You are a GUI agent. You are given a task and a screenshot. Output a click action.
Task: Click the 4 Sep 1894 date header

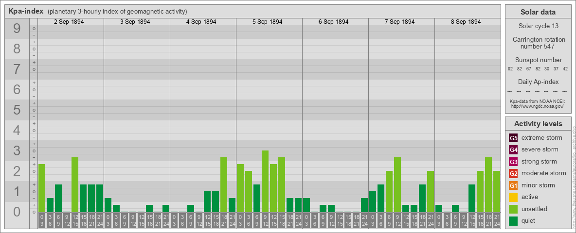click(201, 22)
